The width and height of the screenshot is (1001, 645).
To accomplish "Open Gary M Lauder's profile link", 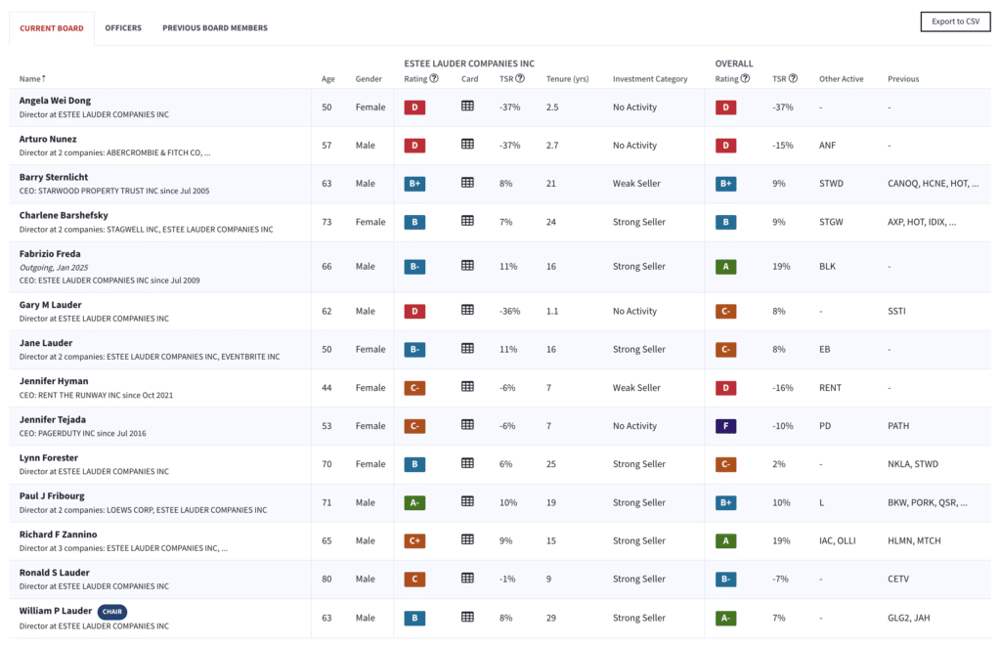I will click(51, 304).
